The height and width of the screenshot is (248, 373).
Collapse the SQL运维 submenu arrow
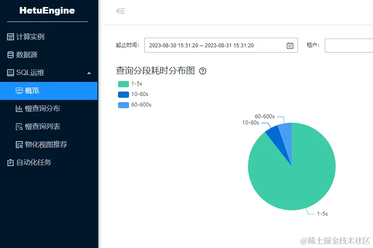(89, 73)
